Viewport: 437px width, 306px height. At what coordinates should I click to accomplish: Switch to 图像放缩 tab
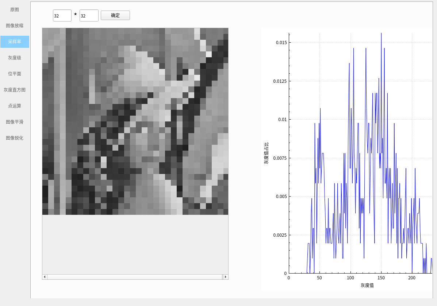click(x=15, y=26)
